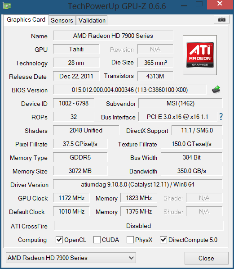
Task: Minimize the GPU-Z window
Action: coord(184,6)
